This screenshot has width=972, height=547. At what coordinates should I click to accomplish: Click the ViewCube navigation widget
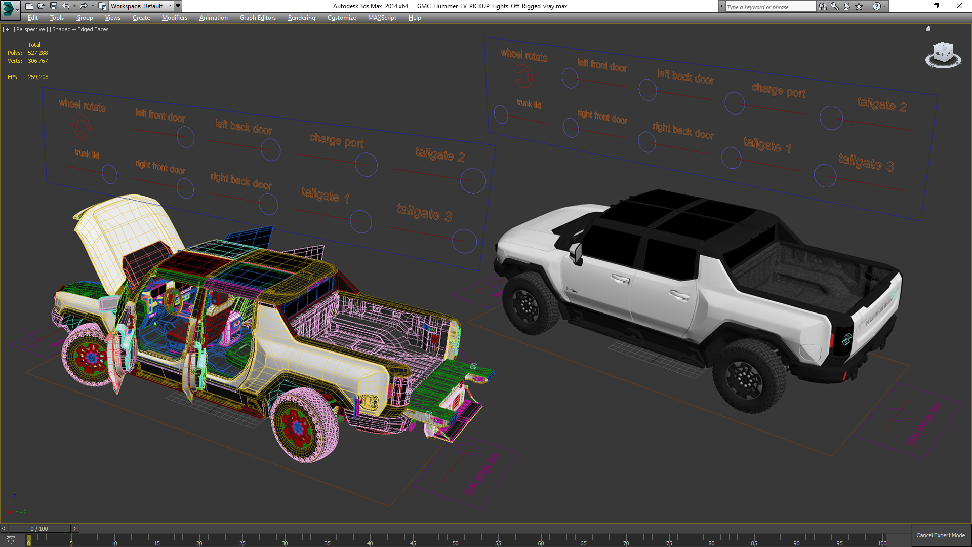pyautogui.click(x=943, y=55)
